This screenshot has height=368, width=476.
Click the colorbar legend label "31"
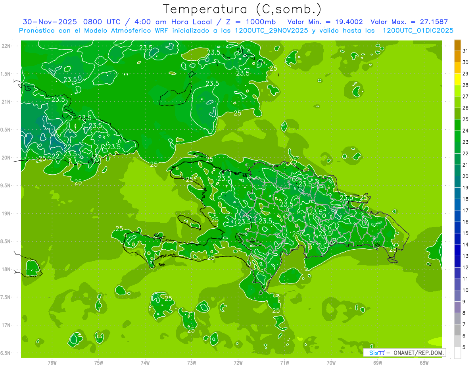click(465, 51)
